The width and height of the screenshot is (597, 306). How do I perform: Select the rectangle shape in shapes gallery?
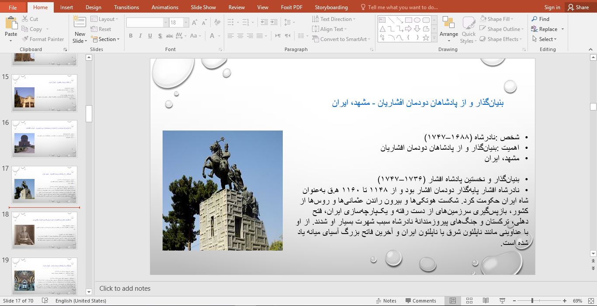[x=408, y=20]
